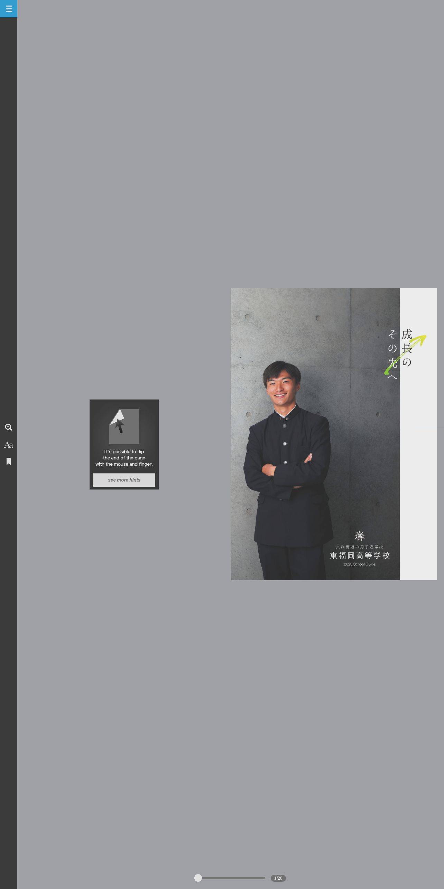This screenshot has height=889, width=444.
Task: Click the 'see more hints' button
Action: click(x=124, y=480)
